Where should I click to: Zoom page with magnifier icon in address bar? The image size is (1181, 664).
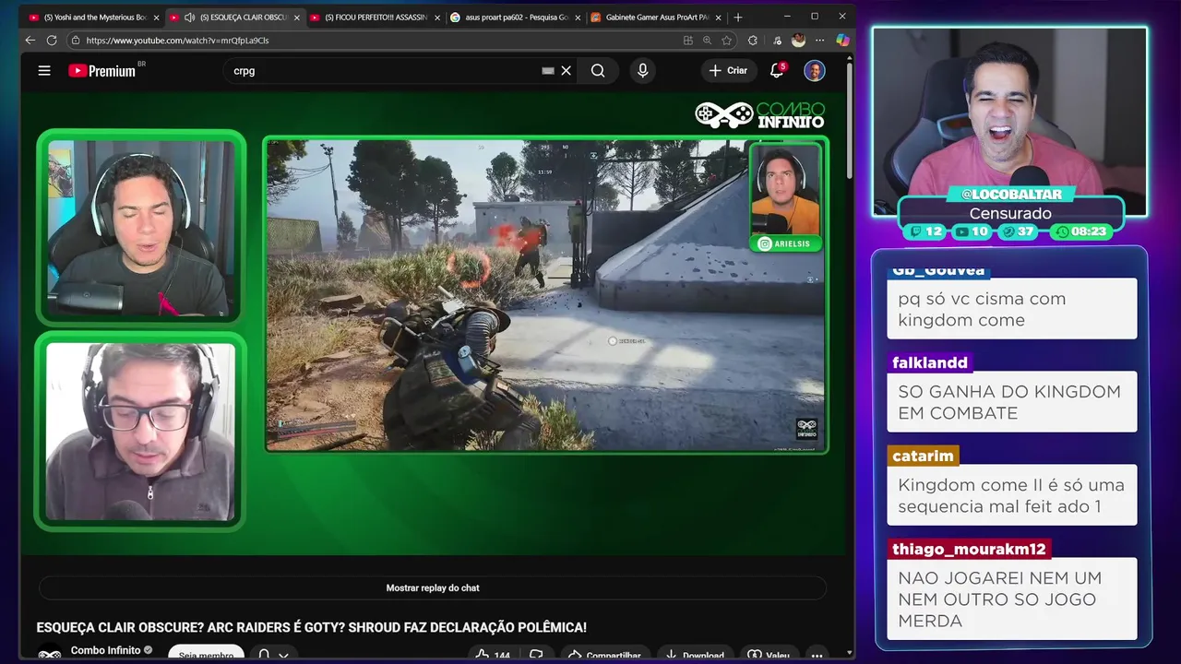[707, 40]
